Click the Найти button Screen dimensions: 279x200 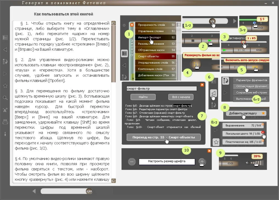point(143,97)
